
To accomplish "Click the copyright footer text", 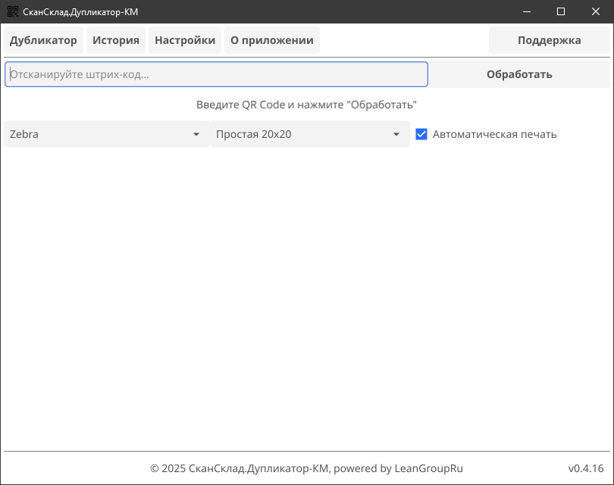I will (306, 468).
